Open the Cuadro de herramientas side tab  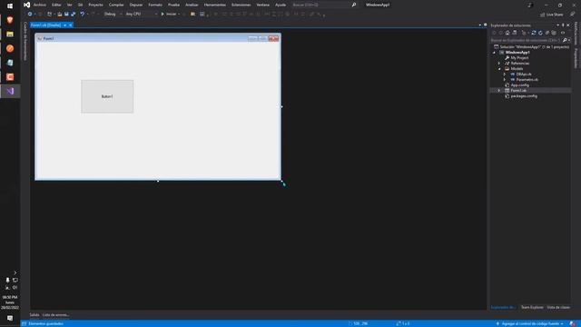pyautogui.click(x=25, y=41)
